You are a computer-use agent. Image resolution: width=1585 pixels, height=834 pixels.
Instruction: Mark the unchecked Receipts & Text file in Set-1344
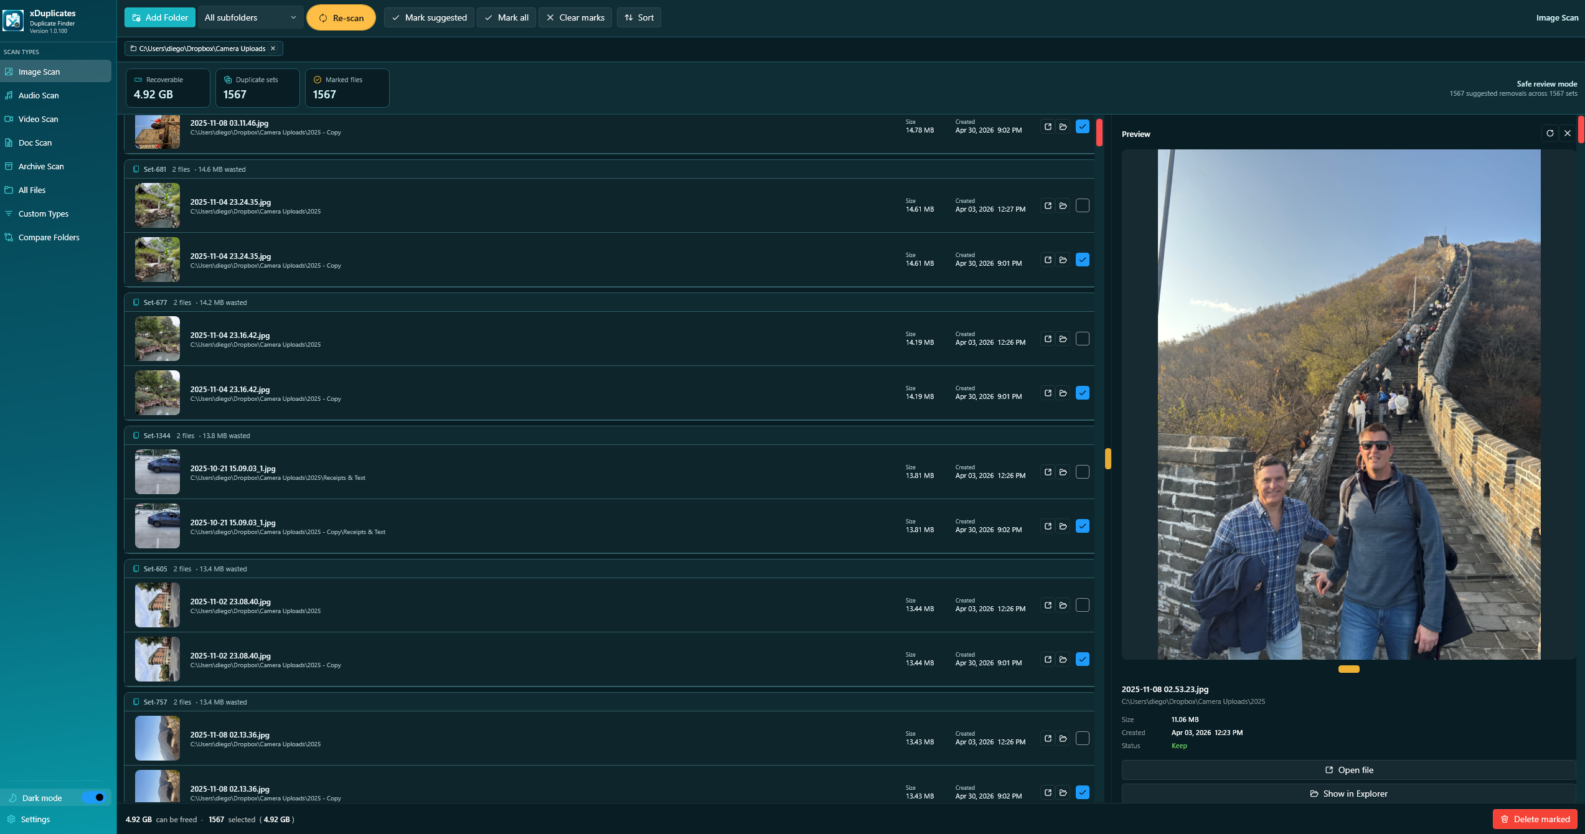tap(1083, 472)
